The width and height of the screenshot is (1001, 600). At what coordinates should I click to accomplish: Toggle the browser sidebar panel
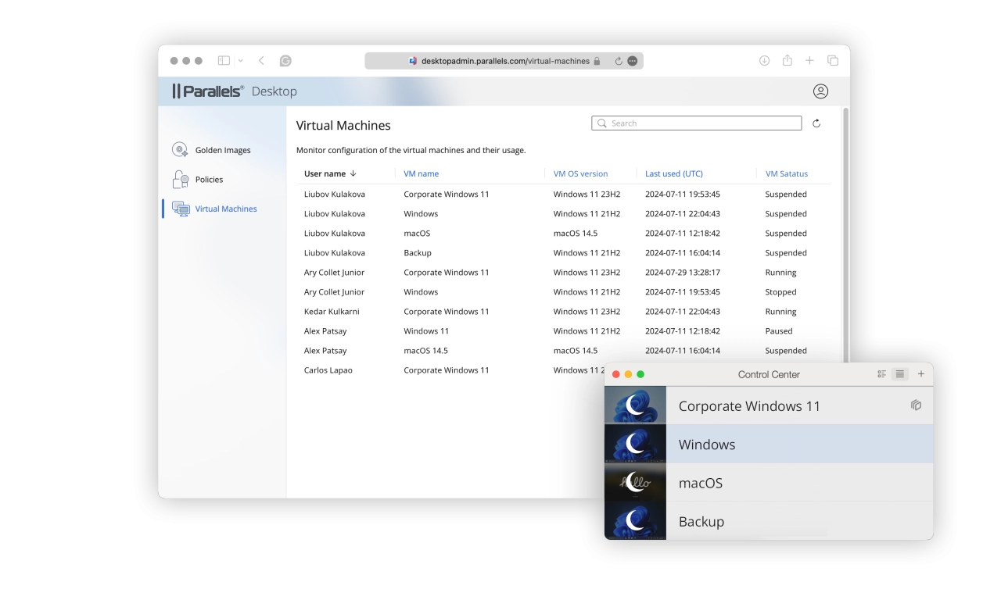click(224, 61)
